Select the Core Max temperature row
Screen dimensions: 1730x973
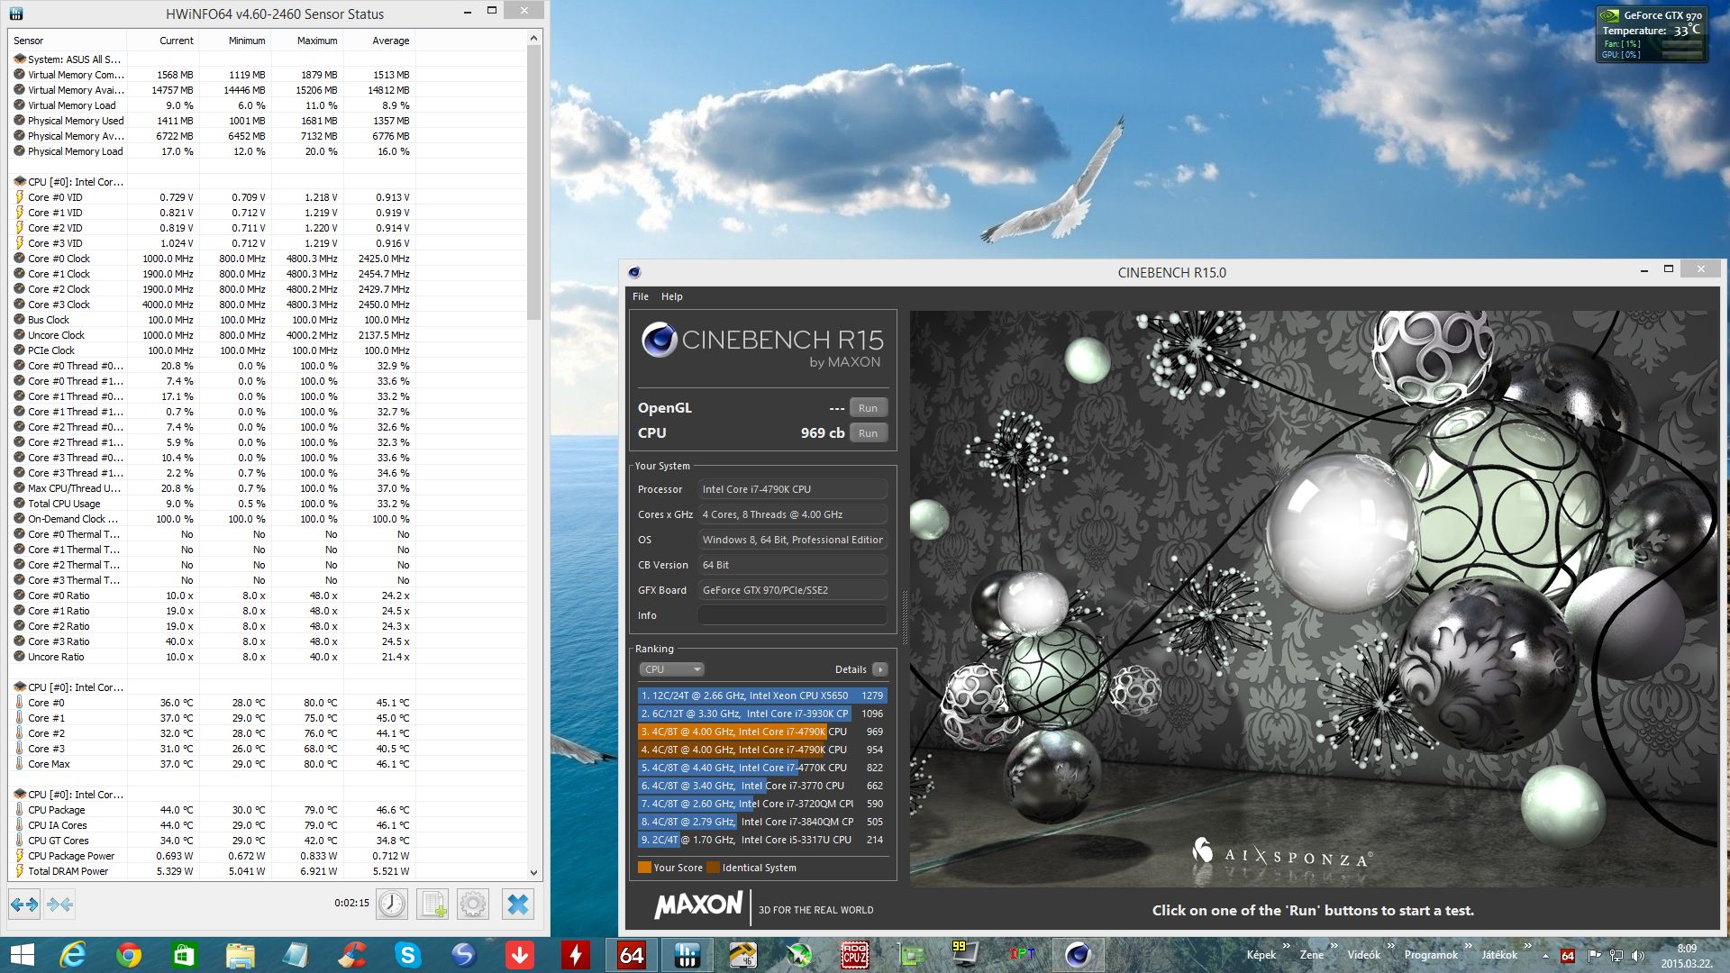(x=268, y=764)
